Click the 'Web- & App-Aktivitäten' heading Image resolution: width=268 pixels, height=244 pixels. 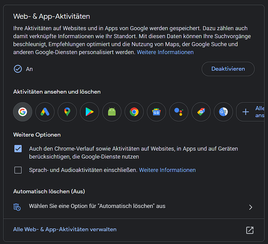point(51,16)
